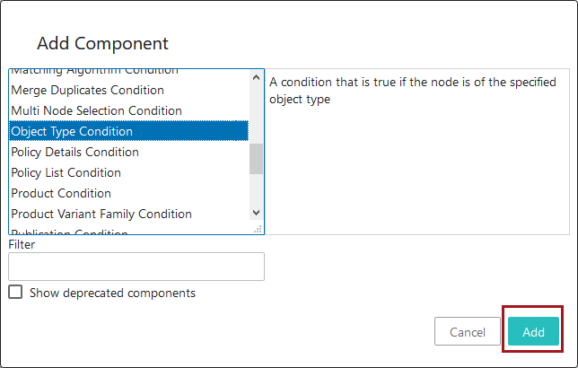578x368 pixels.
Task: Select the highlighted Object Type Condition
Action: coord(72,131)
